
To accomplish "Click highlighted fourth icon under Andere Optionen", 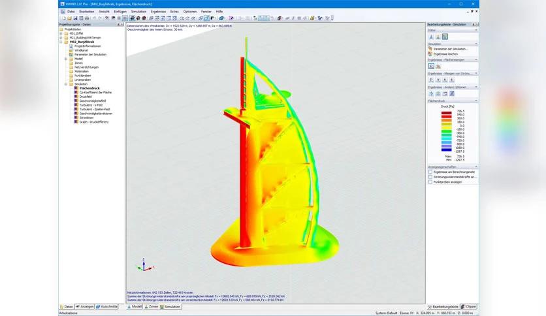I will tap(452, 93).
